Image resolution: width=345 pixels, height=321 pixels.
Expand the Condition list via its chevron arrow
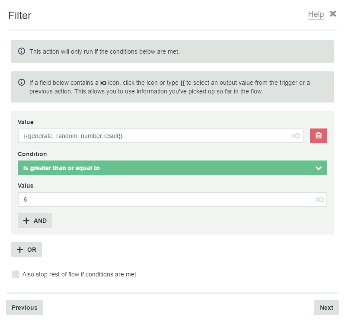[318, 168]
